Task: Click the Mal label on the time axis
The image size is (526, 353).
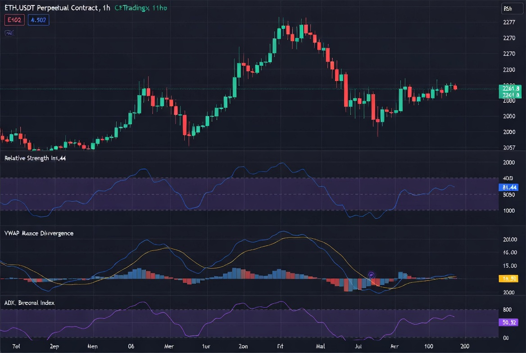Action: [320, 346]
